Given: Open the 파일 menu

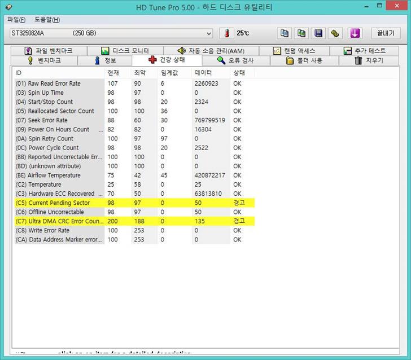Looking at the screenshot, I should coord(16,20).
